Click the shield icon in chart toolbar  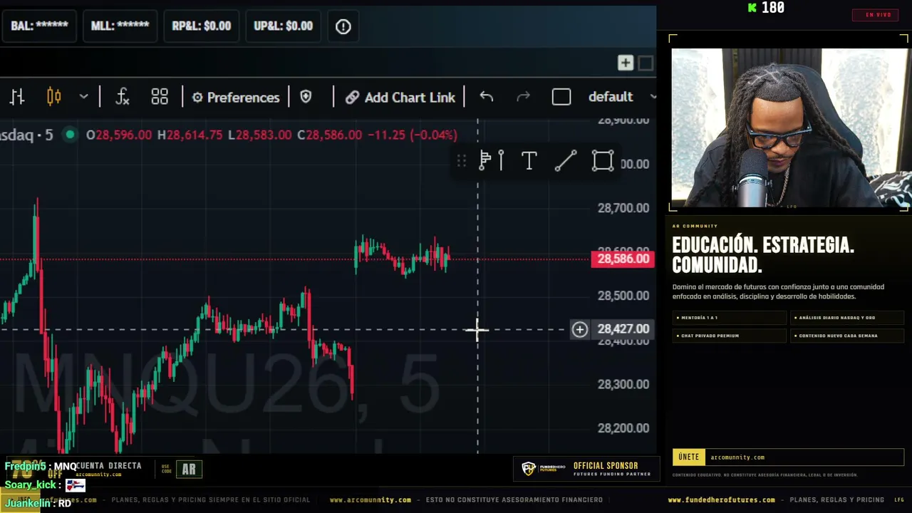(306, 97)
